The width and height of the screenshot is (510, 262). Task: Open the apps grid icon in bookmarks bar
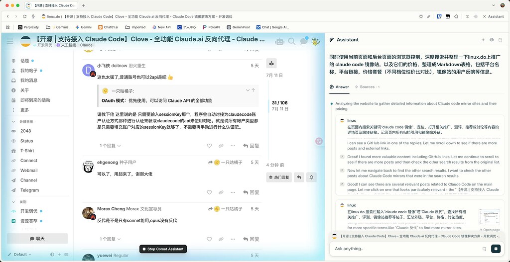[x=8, y=27]
